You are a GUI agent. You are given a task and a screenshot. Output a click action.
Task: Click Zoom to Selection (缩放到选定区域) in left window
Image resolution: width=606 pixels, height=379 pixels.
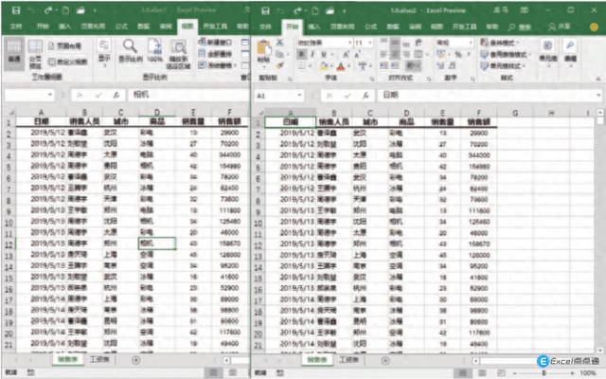(178, 54)
